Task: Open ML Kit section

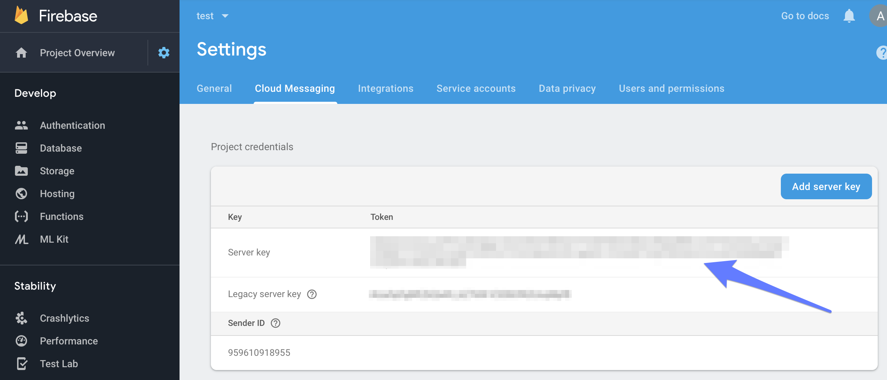Action: 54,239
